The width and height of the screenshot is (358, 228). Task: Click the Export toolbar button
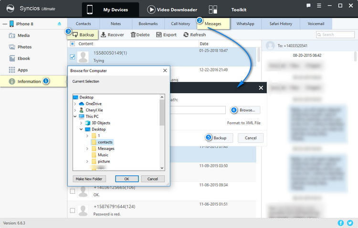click(167, 35)
